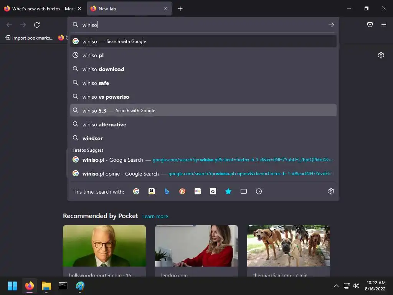Switch to What's new with Firefox tab

coord(43,9)
